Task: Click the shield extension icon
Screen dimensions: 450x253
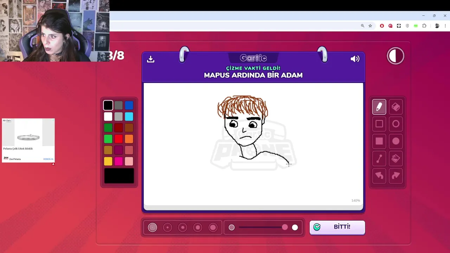Action: [407, 26]
